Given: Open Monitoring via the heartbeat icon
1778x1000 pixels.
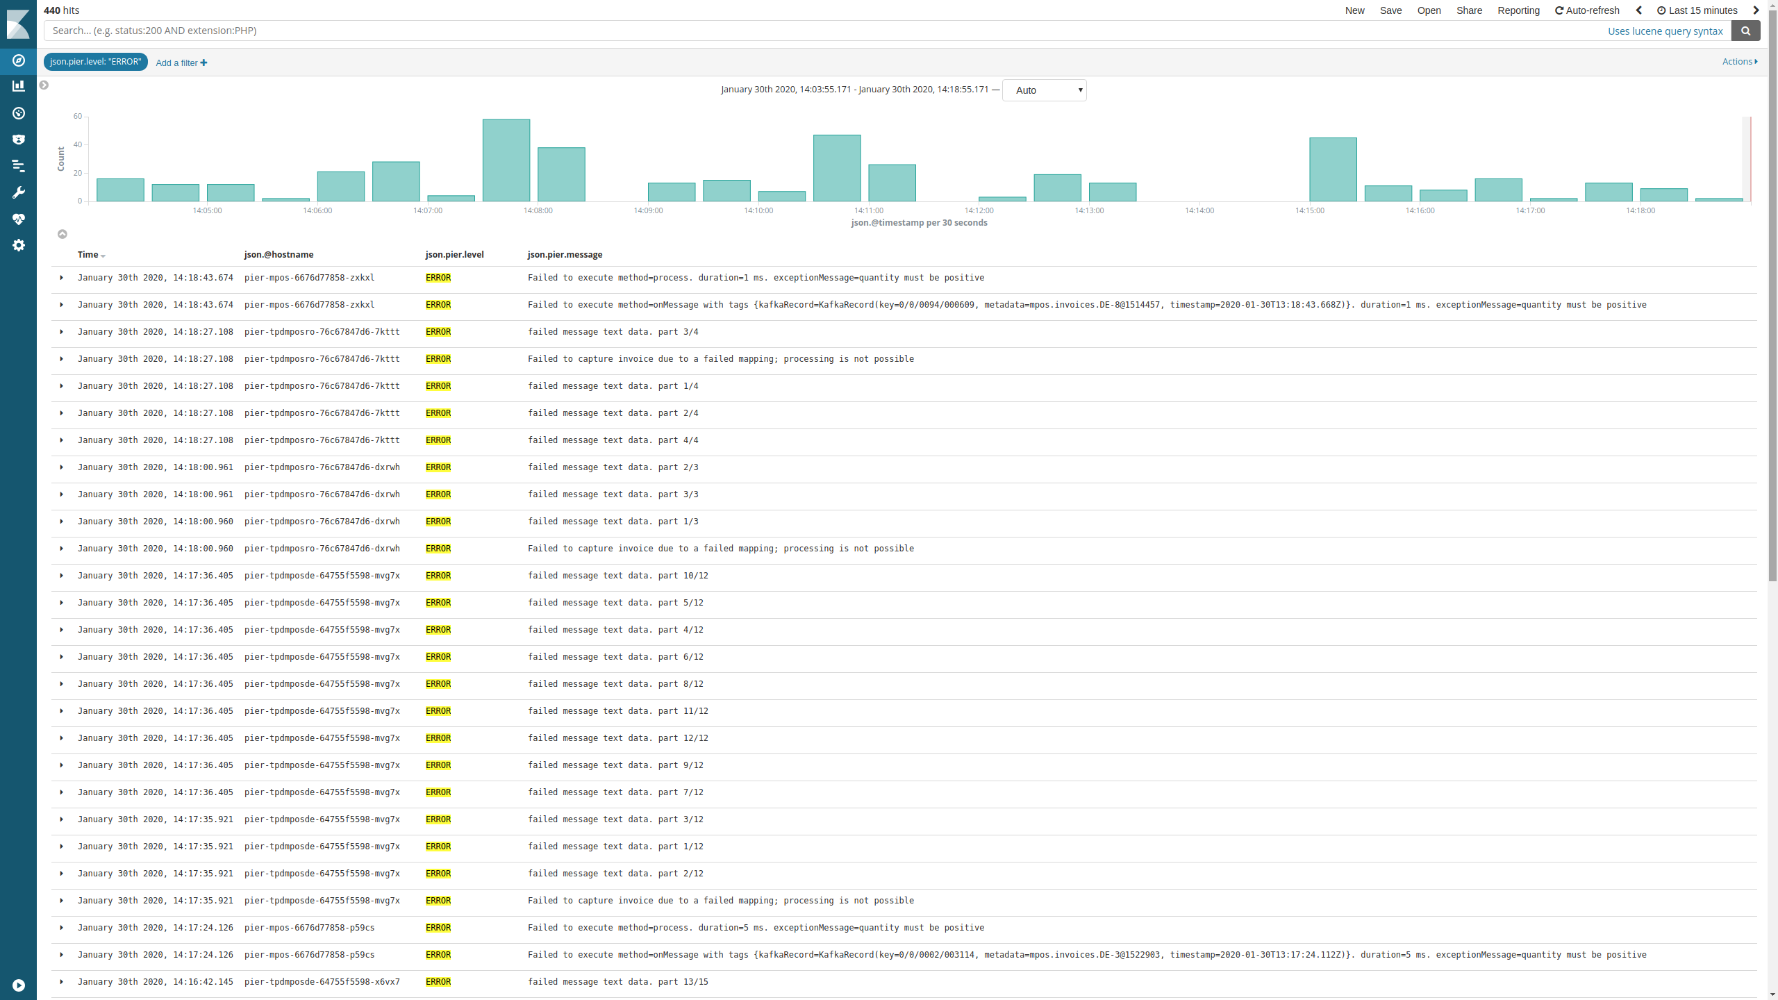Looking at the screenshot, I should pyautogui.click(x=18, y=219).
